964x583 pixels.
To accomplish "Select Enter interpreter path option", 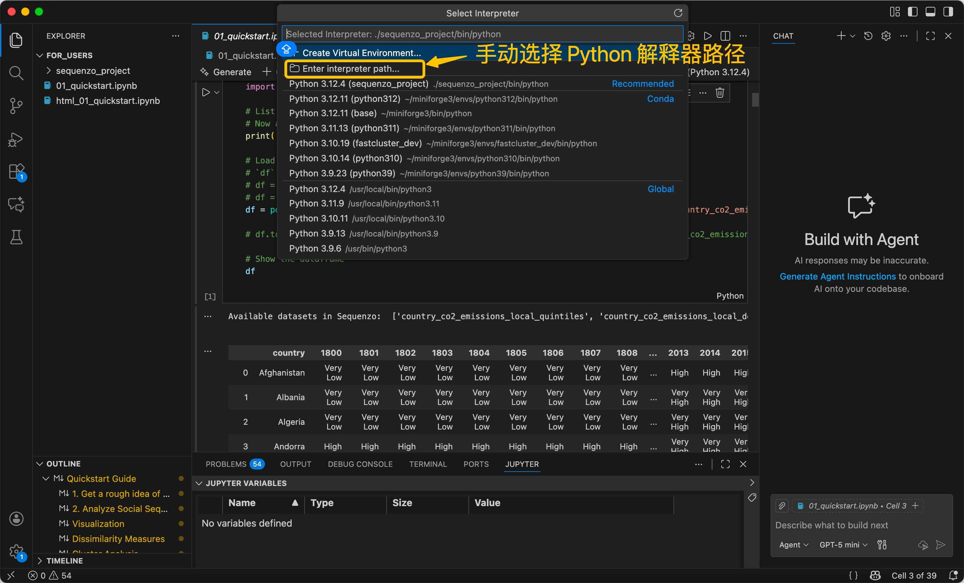I will point(350,69).
